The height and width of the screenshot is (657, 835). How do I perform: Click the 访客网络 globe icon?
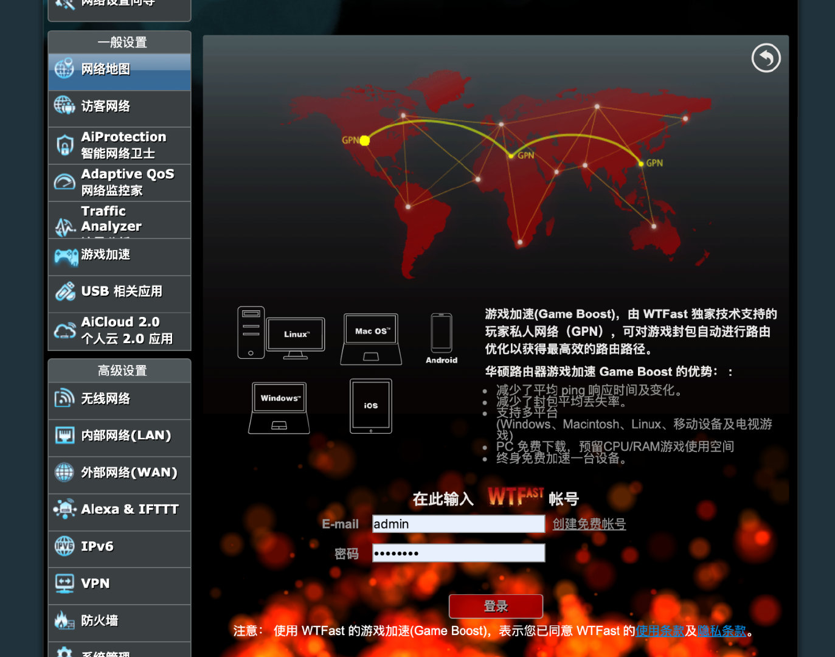[x=64, y=106]
